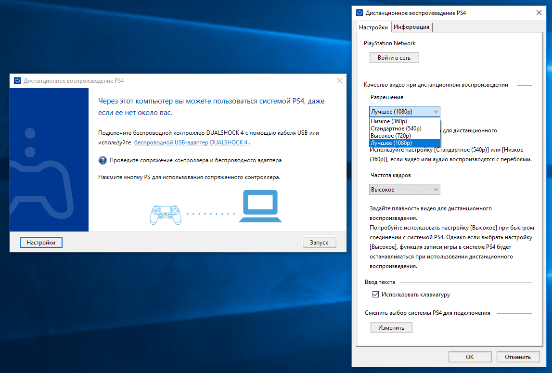The width and height of the screenshot is (552, 373).
Task: Collapse the resolution dropdown showing Лучшее (1080p)
Action: 404,111
